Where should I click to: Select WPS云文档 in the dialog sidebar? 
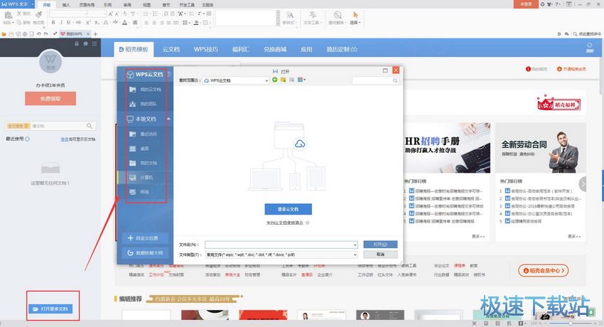[145, 75]
